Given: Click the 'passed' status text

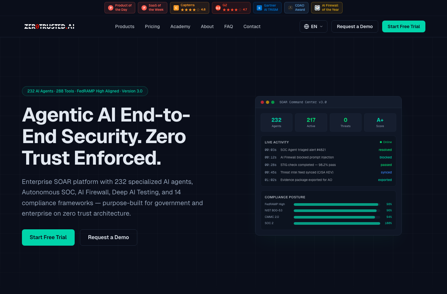Looking at the screenshot, I should coord(386,165).
